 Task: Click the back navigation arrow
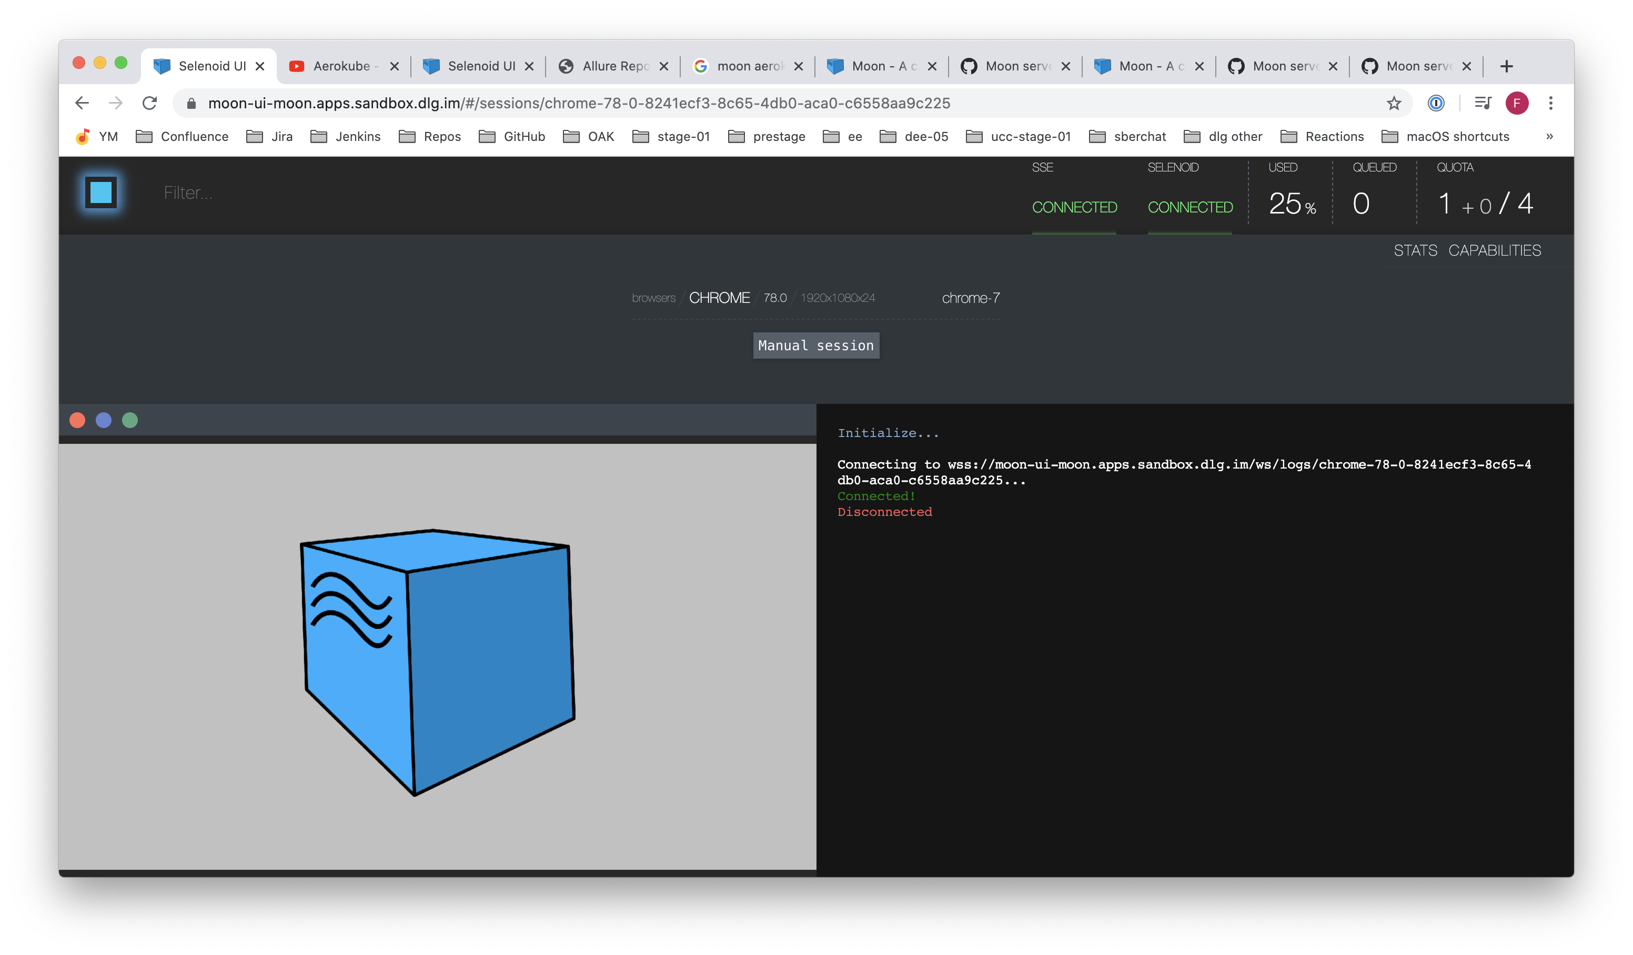click(x=82, y=103)
